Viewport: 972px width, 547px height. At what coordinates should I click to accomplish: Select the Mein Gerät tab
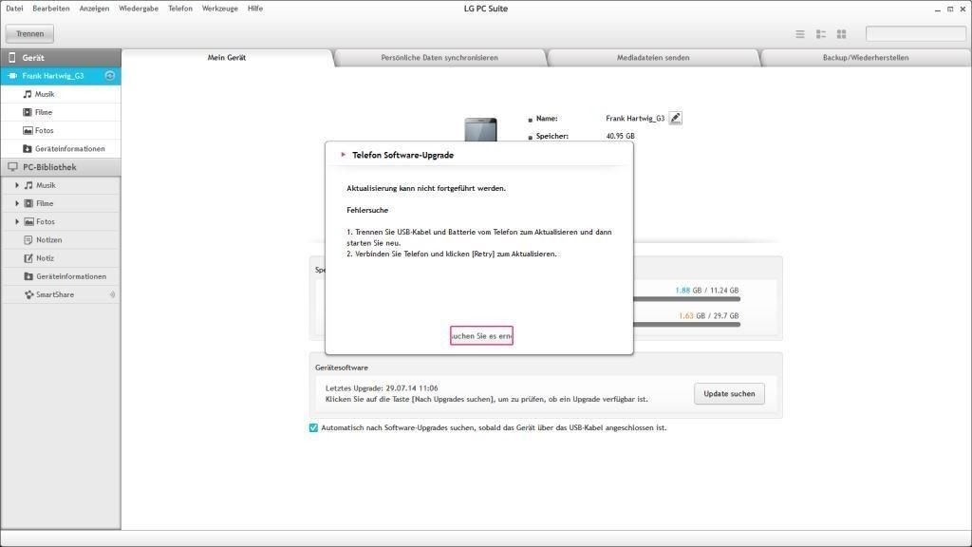coord(227,58)
